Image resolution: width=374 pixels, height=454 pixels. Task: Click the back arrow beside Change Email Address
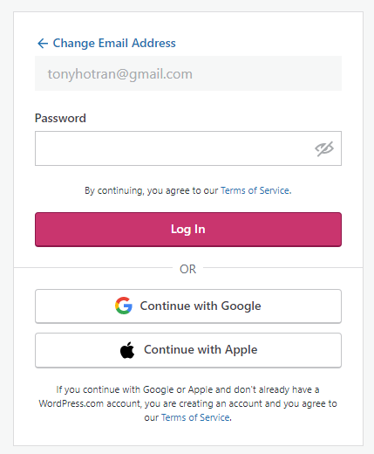click(43, 44)
